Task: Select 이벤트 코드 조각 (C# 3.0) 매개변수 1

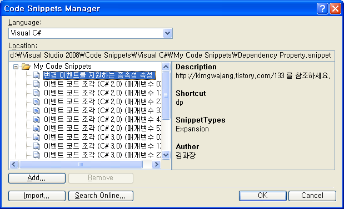Action: point(102,146)
